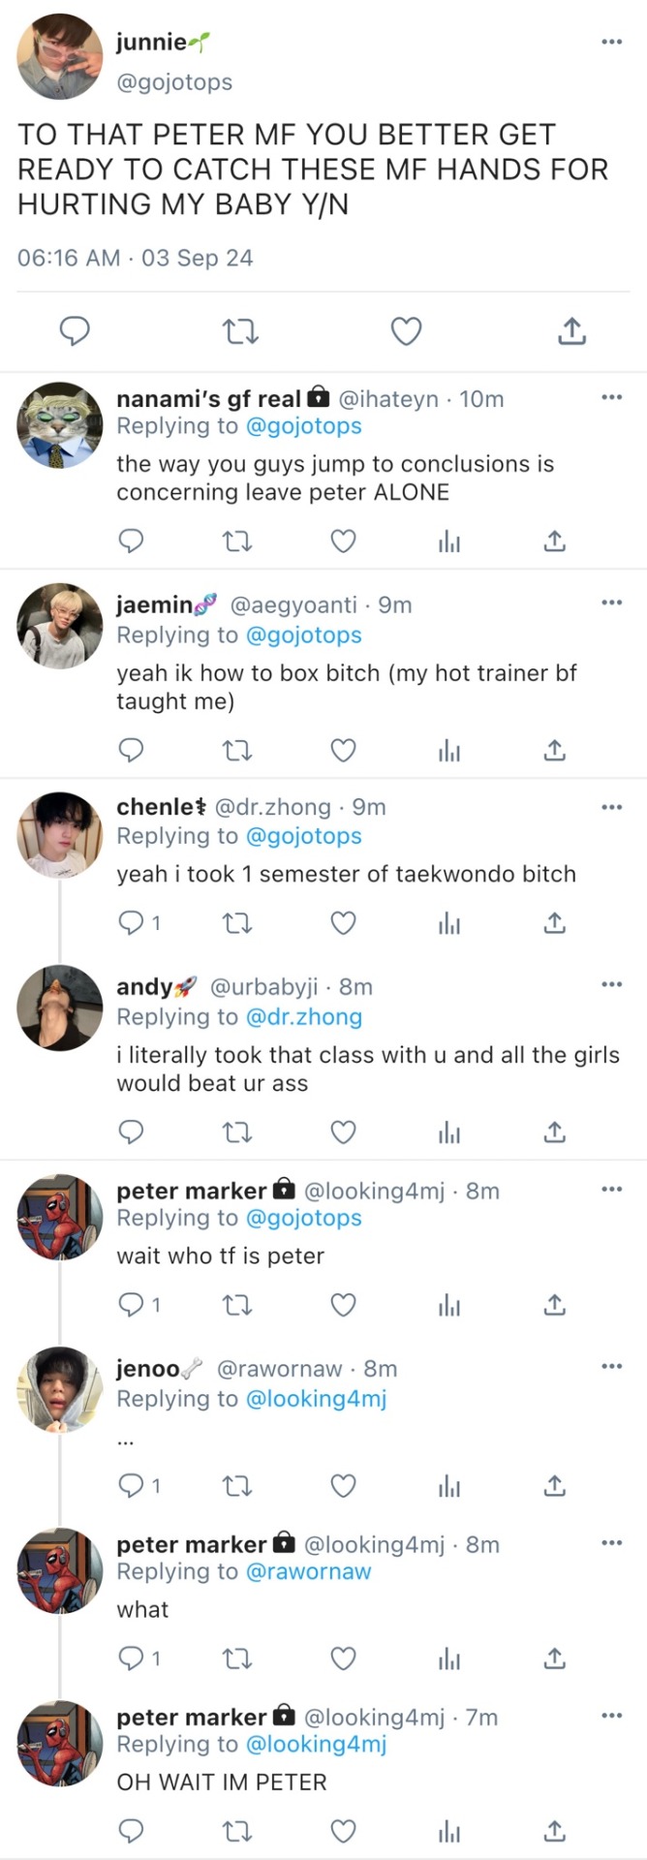Reply to jenoo's "..." tweet
The height and width of the screenshot is (1860, 647).
click(139, 1485)
